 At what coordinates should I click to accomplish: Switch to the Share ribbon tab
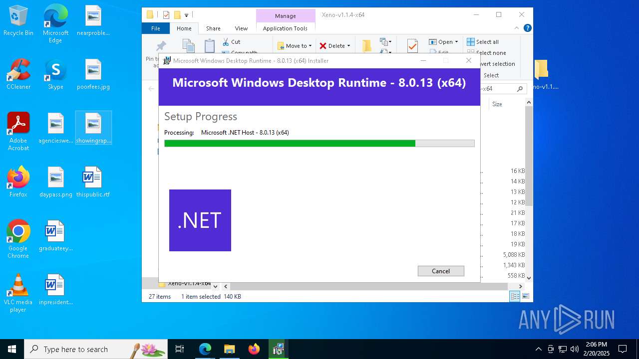pyautogui.click(x=213, y=28)
